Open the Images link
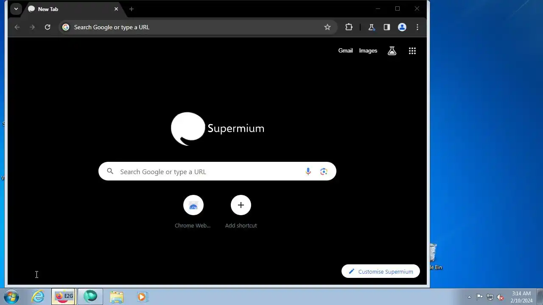The height and width of the screenshot is (305, 543). click(368, 50)
